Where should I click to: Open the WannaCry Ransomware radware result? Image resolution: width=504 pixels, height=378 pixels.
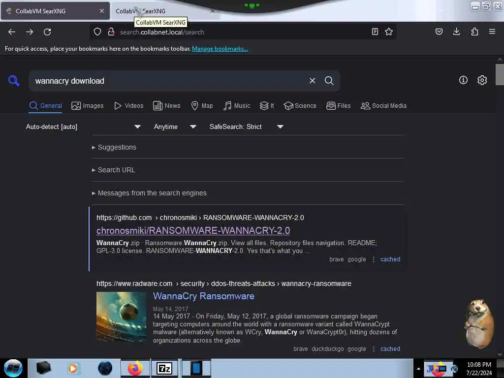tap(203, 296)
